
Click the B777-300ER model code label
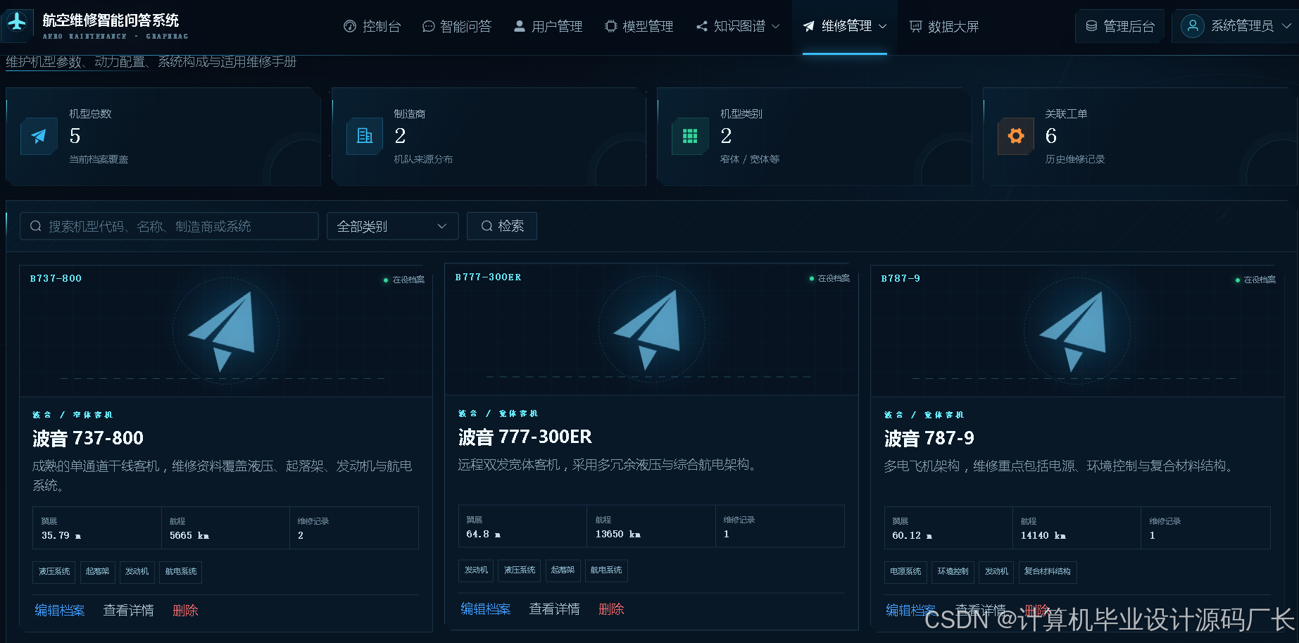(489, 277)
